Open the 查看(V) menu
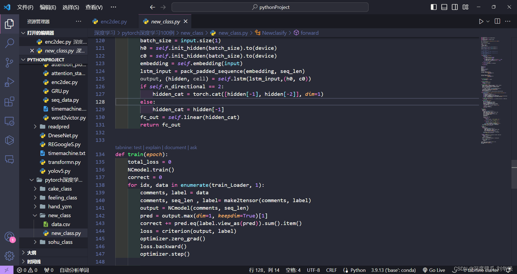Screen dimensions: 517x274 93,7
